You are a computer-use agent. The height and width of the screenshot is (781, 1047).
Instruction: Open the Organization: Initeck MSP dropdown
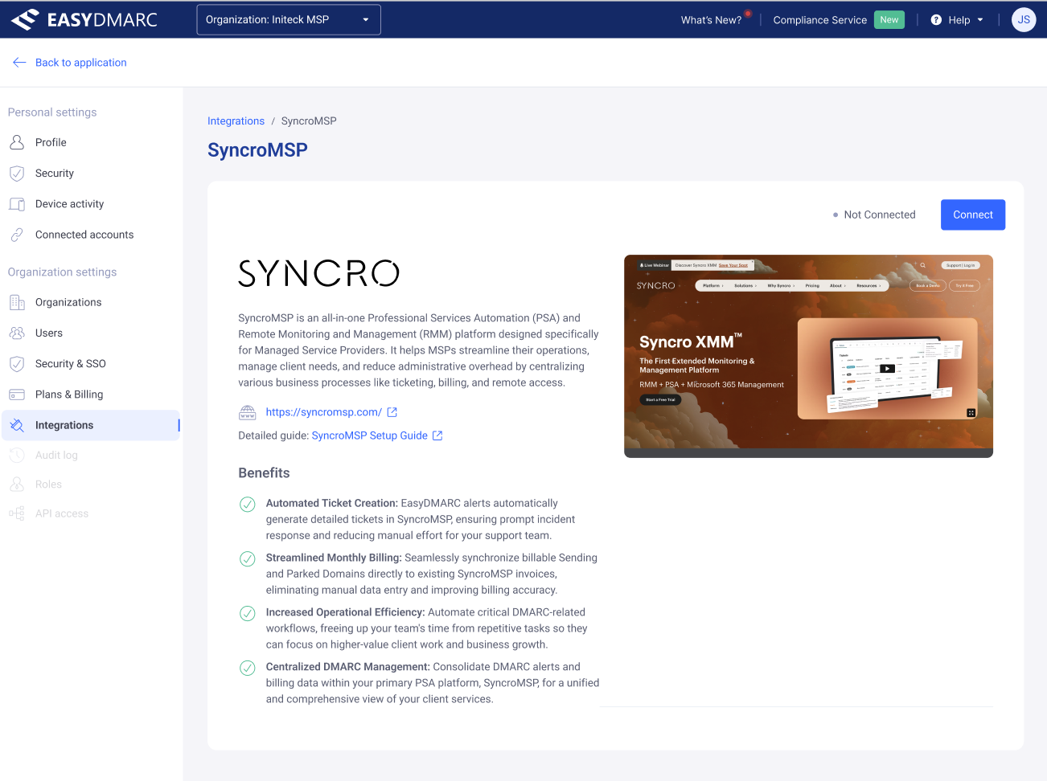[x=289, y=20]
